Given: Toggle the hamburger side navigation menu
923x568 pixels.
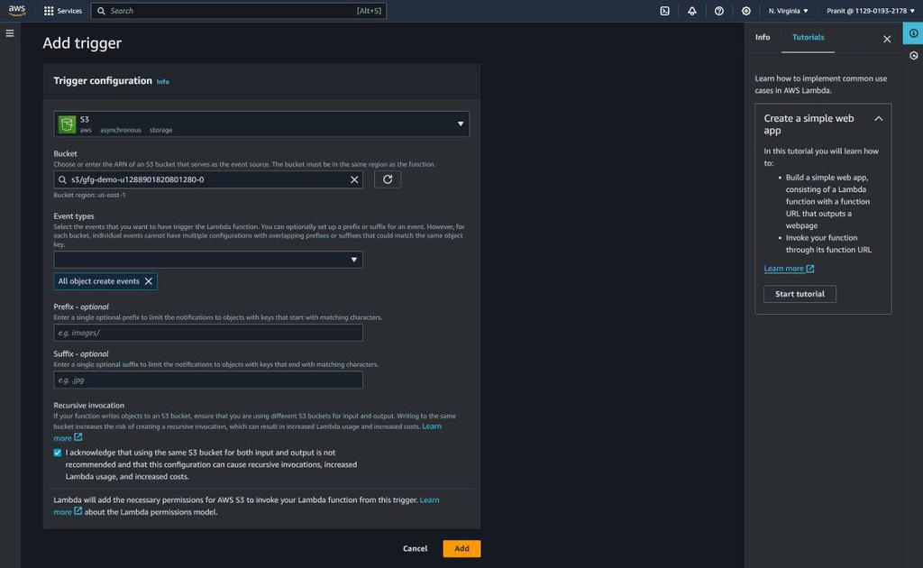Looking at the screenshot, I should tap(10, 33).
